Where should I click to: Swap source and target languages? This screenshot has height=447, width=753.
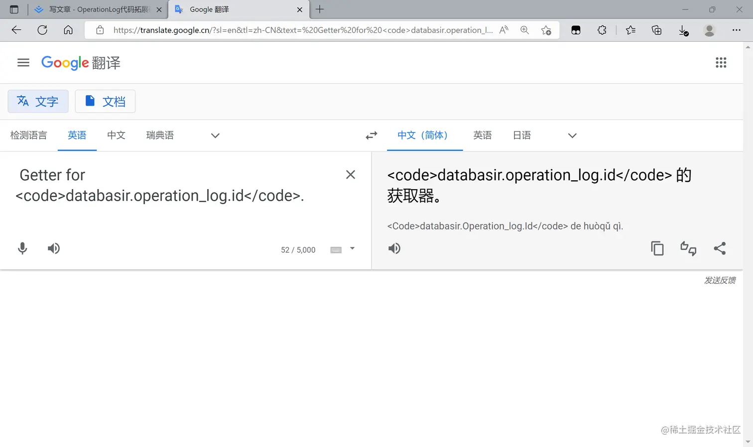372,135
